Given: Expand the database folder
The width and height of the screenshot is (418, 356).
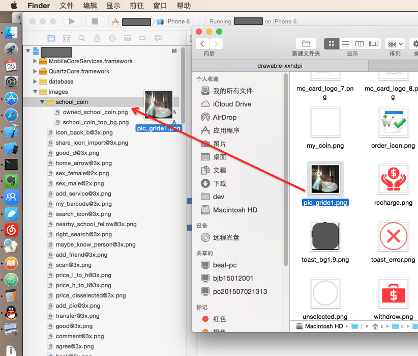Looking at the screenshot, I should 35,81.
